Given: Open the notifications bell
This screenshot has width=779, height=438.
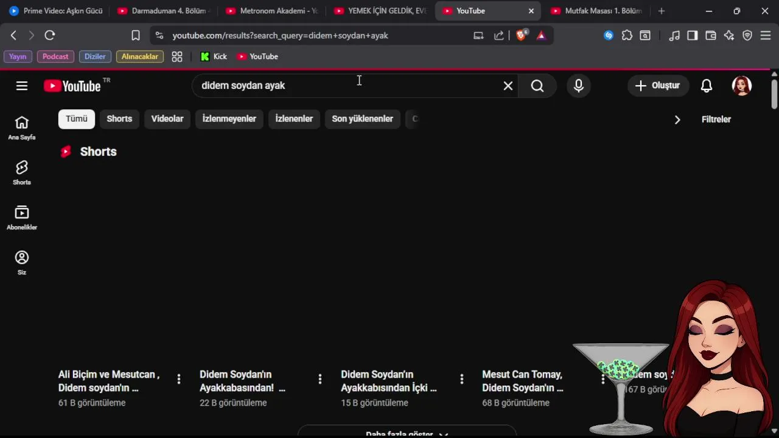Looking at the screenshot, I should click(707, 86).
